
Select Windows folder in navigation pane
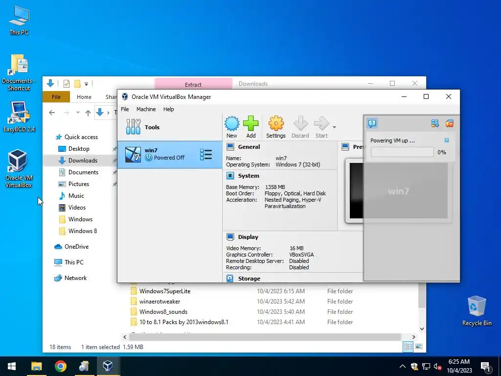[80, 219]
